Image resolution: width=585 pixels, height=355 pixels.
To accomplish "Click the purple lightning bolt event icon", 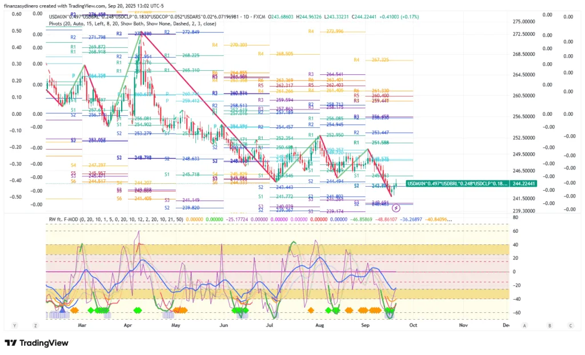I will [396, 208].
